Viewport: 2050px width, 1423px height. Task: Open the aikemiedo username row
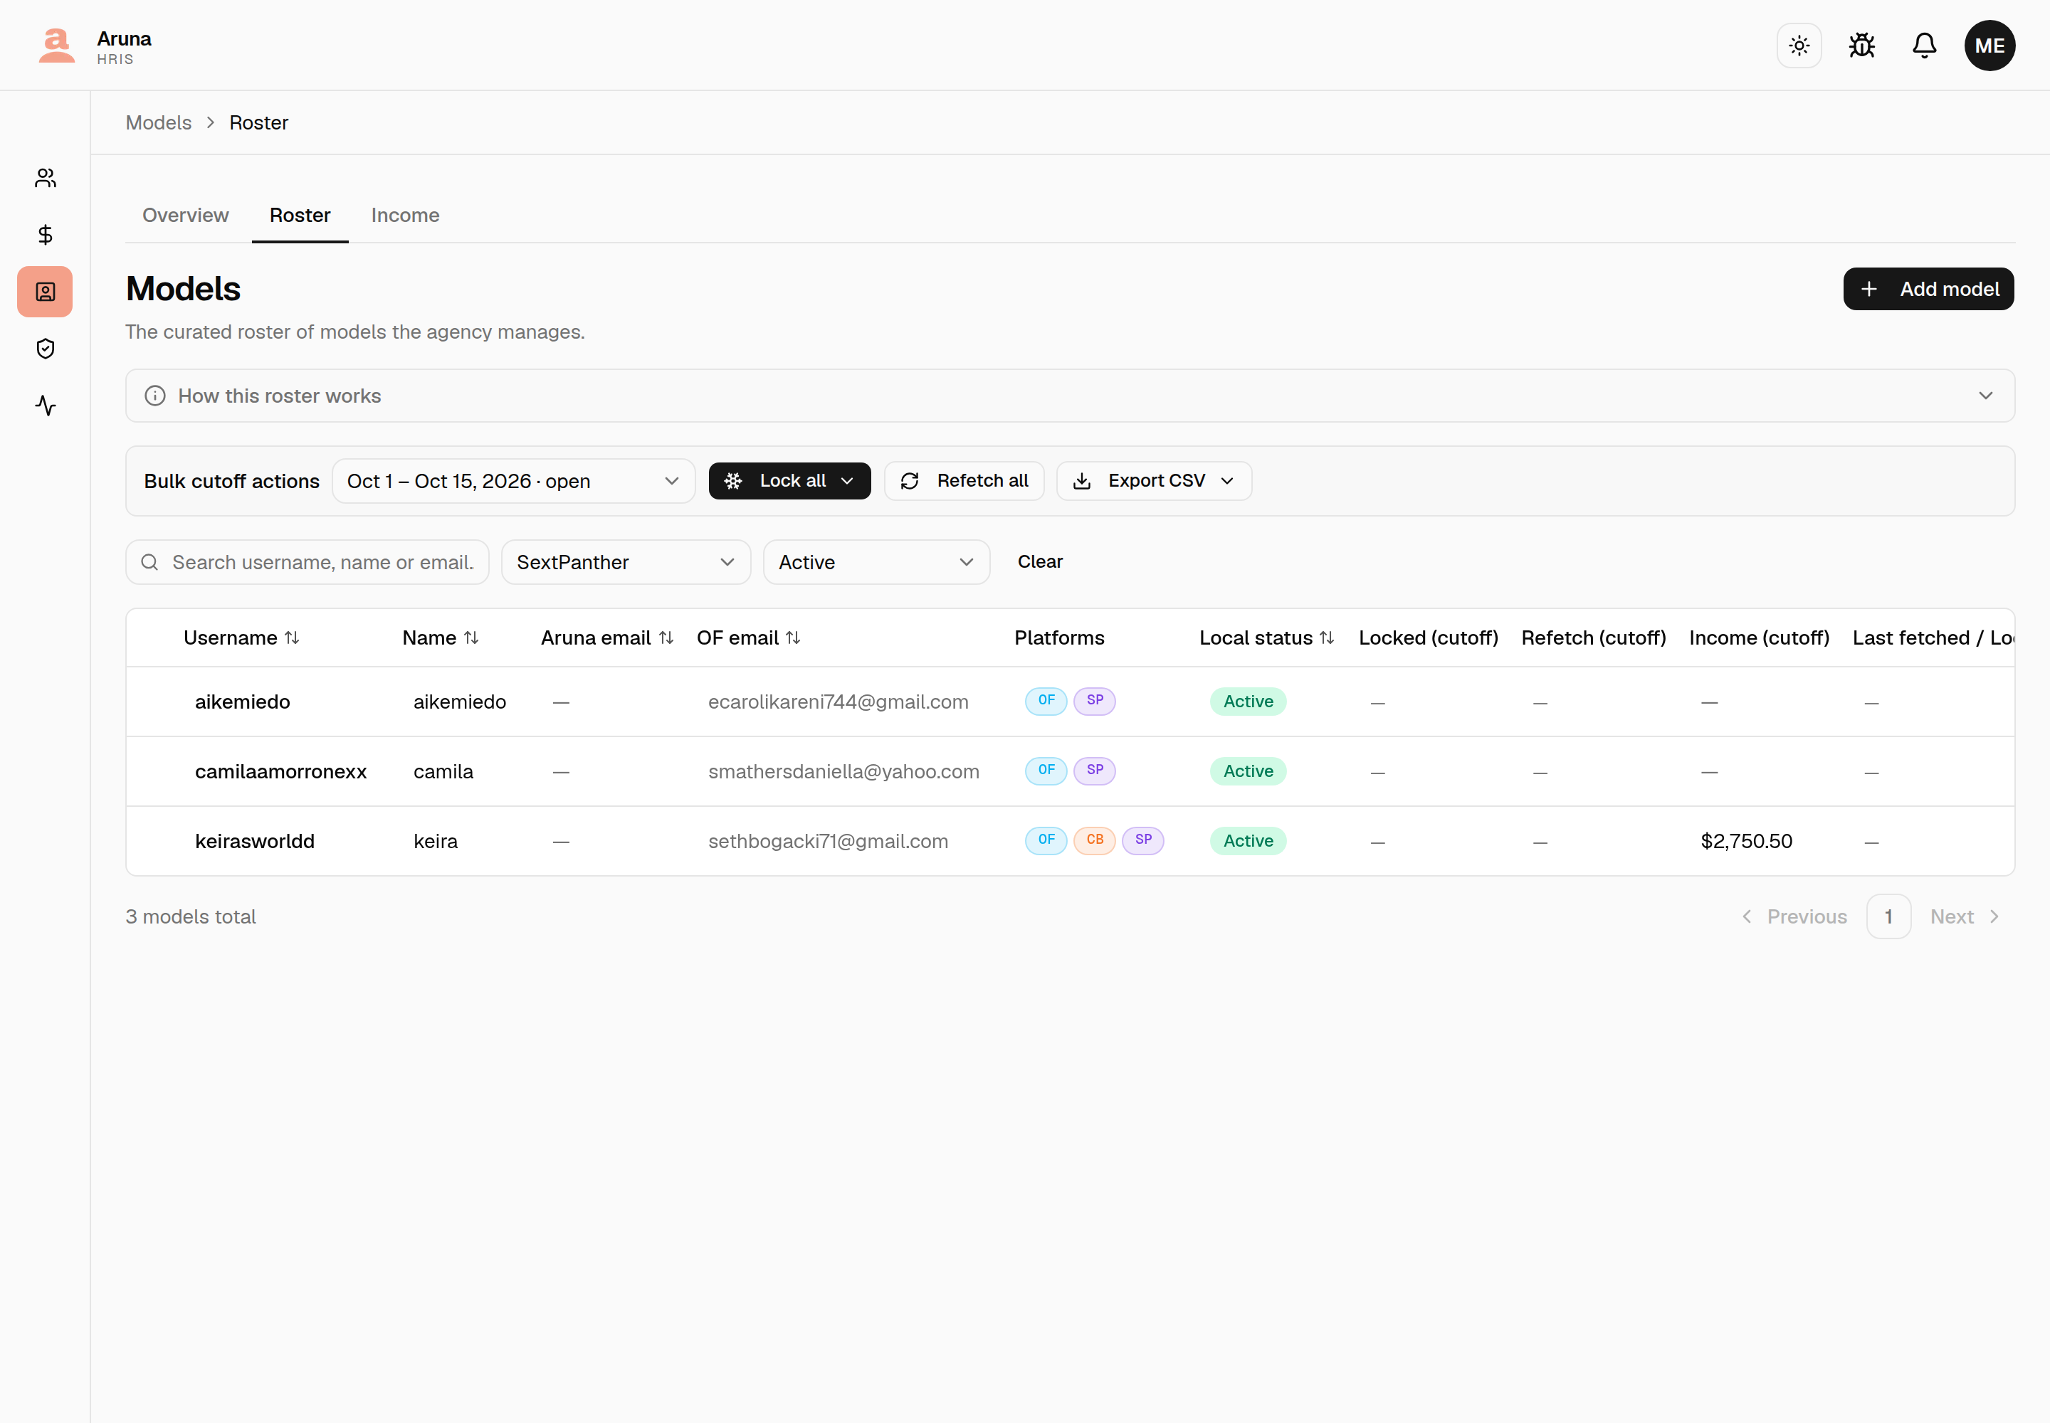[x=243, y=702]
